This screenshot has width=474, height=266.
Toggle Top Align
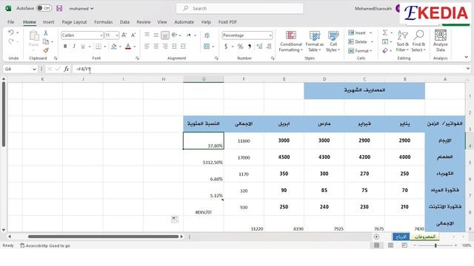tap(147, 35)
